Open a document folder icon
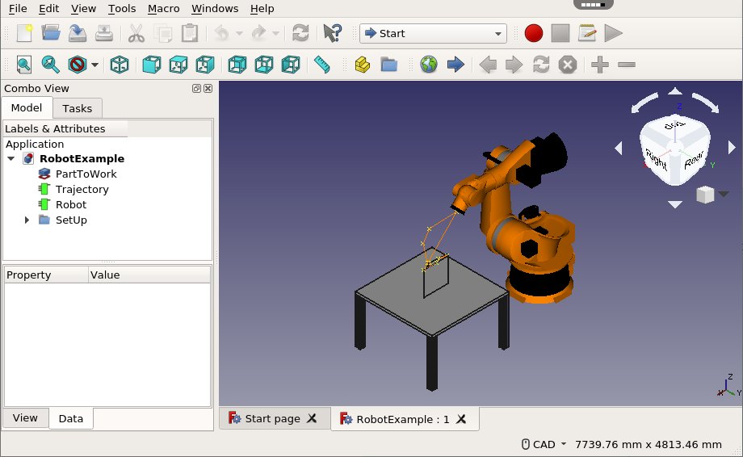This screenshot has width=743, height=457. [51, 33]
